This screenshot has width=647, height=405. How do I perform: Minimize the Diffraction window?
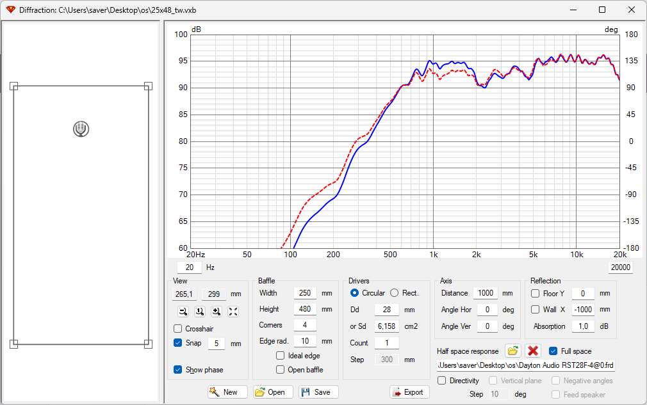pyautogui.click(x=573, y=10)
